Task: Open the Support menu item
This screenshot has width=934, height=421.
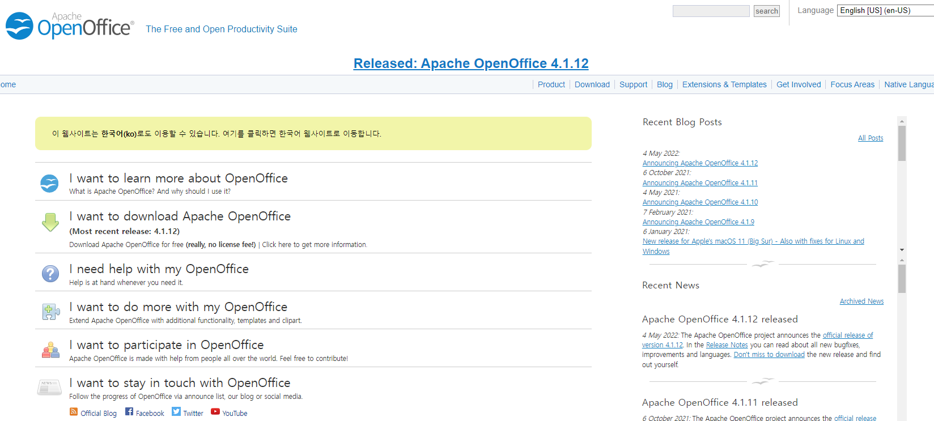Action: tap(633, 84)
